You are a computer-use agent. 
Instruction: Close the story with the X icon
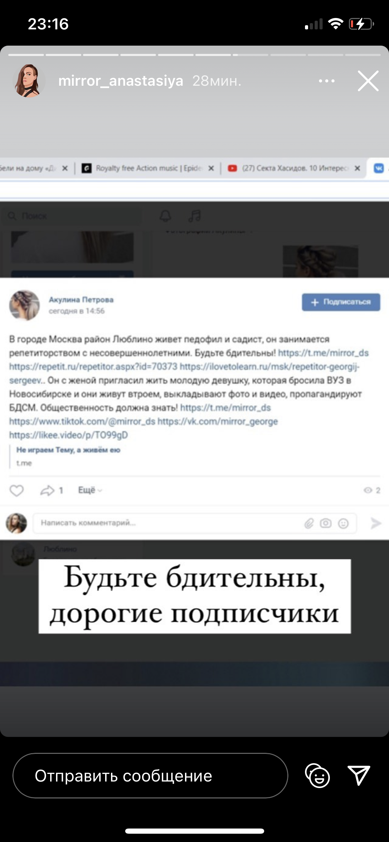coord(368,81)
